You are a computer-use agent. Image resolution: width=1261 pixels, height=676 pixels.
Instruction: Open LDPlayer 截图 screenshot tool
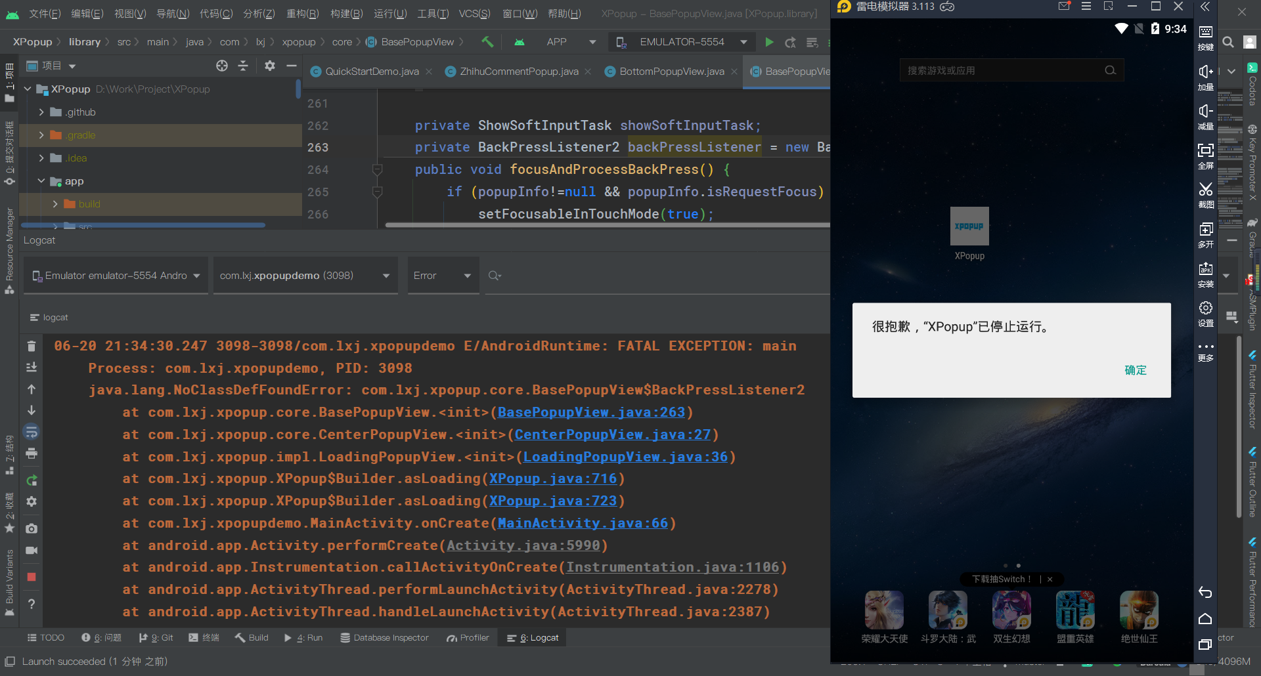click(x=1206, y=195)
